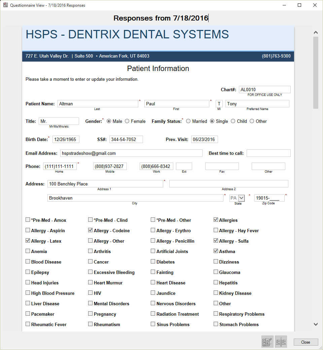Image resolution: width=323 pixels, height=350 pixels.
Task: Select the Dizziness checkbox
Action: coord(216,261)
